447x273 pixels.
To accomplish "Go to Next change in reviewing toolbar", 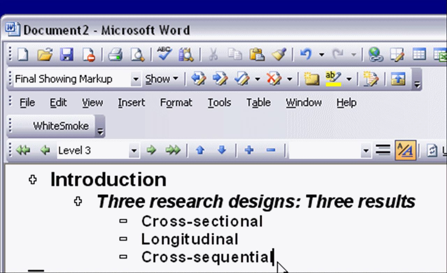I will click(220, 79).
